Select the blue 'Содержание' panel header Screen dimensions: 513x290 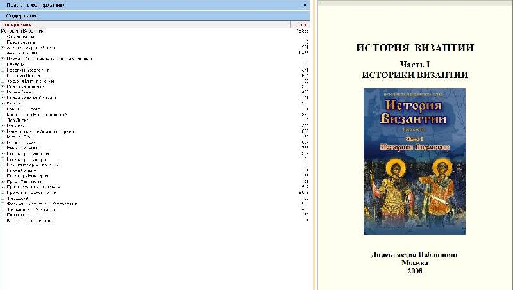(x=155, y=15)
